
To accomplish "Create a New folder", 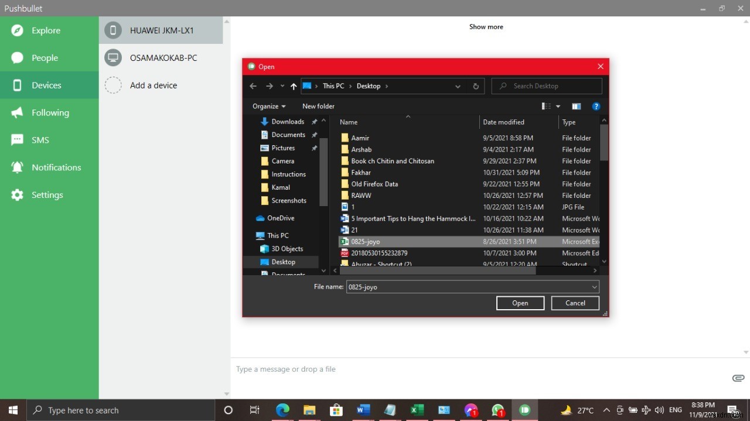I will (318, 106).
